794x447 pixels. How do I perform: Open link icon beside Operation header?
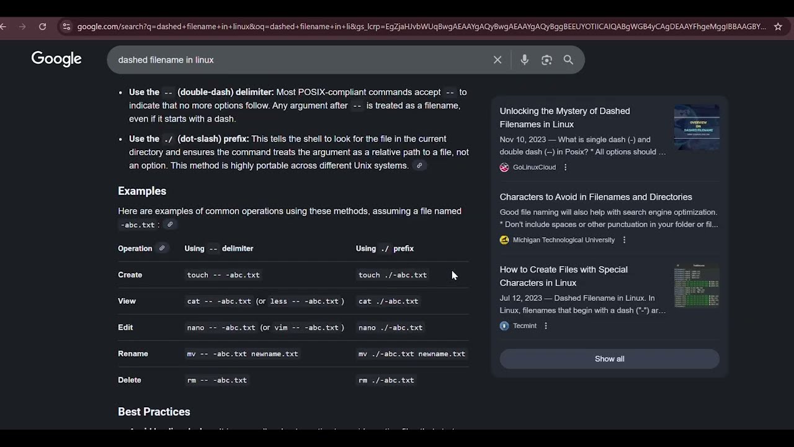(162, 248)
